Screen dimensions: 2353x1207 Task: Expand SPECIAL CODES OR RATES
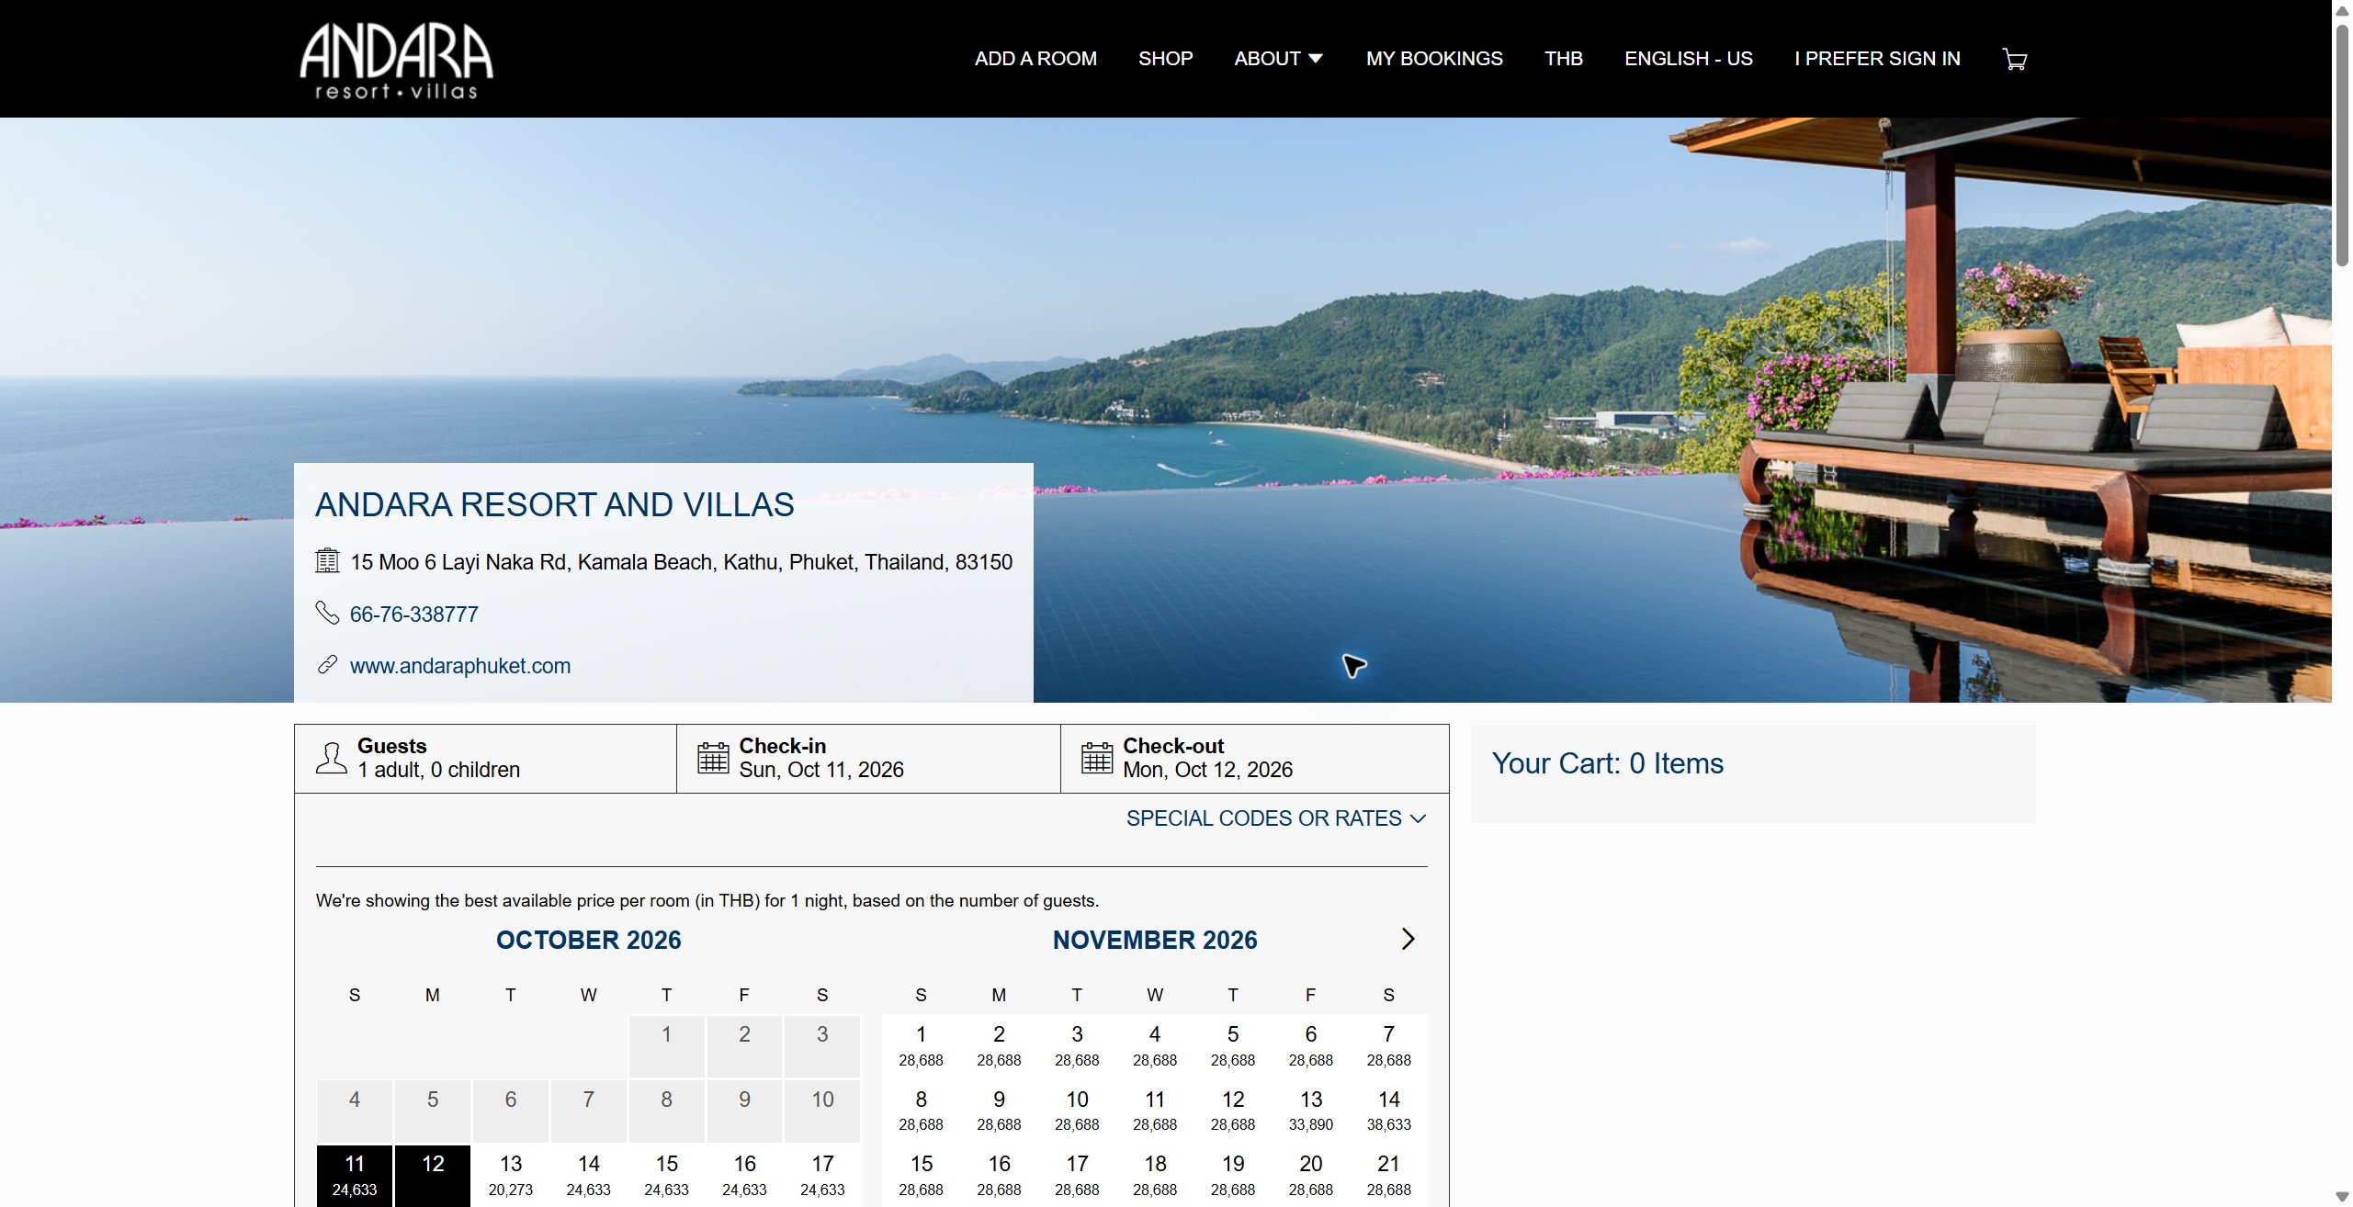1276,818
